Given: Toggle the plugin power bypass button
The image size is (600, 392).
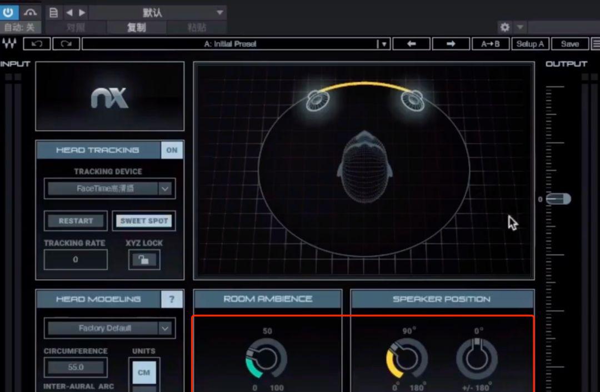Looking at the screenshot, I should tap(8, 13).
